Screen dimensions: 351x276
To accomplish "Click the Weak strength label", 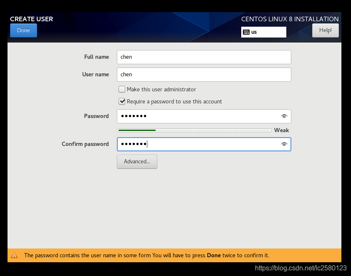I will pyautogui.click(x=281, y=130).
